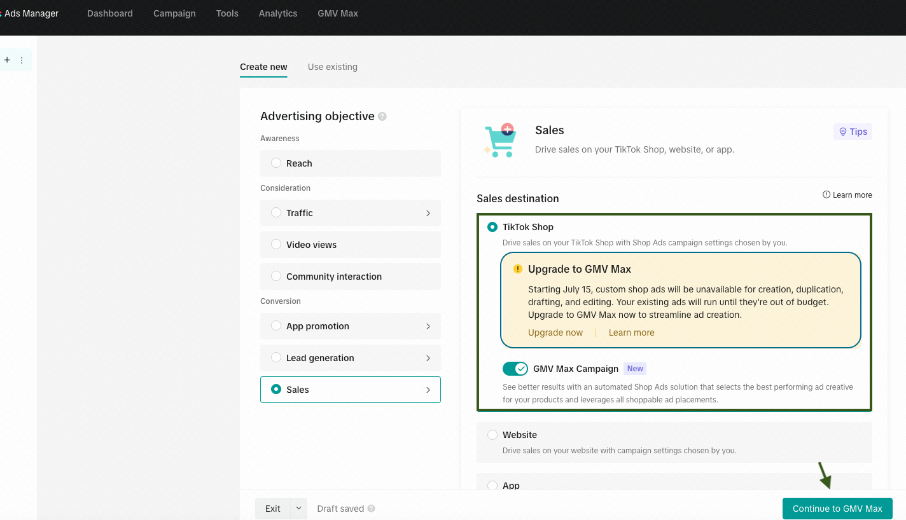
Task: Select the Sales objective radio button
Action: coord(276,389)
